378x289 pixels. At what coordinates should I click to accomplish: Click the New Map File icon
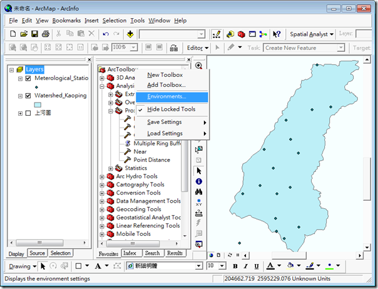[x=13, y=34]
